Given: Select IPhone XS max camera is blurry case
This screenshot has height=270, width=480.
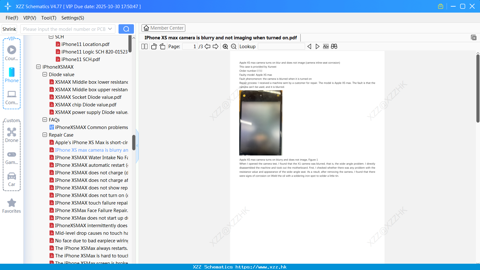Looking at the screenshot, I should click(x=89, y=150).
